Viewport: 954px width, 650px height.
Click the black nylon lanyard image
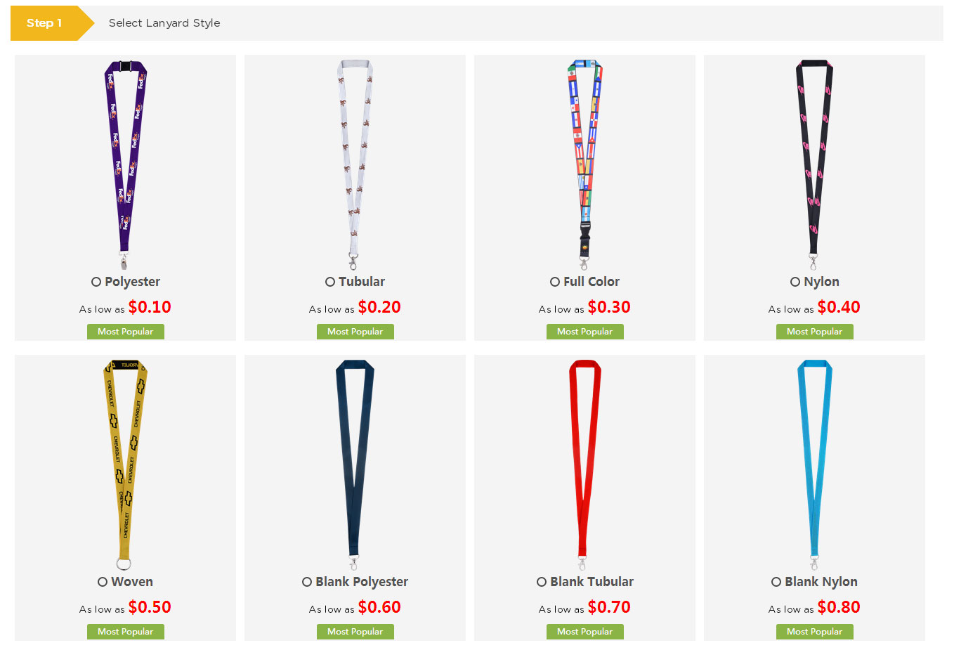click(x=814, y=165)
